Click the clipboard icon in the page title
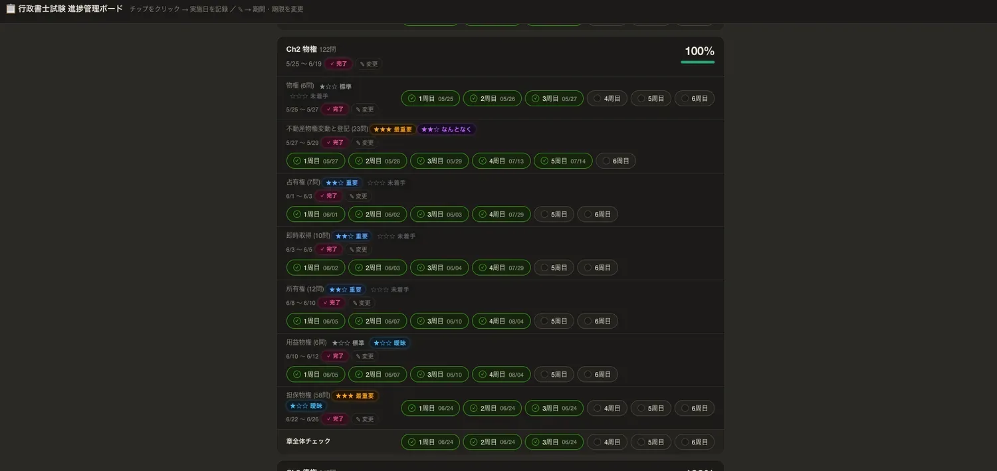Viewport: 997px width, 471px height. (11, 9)
